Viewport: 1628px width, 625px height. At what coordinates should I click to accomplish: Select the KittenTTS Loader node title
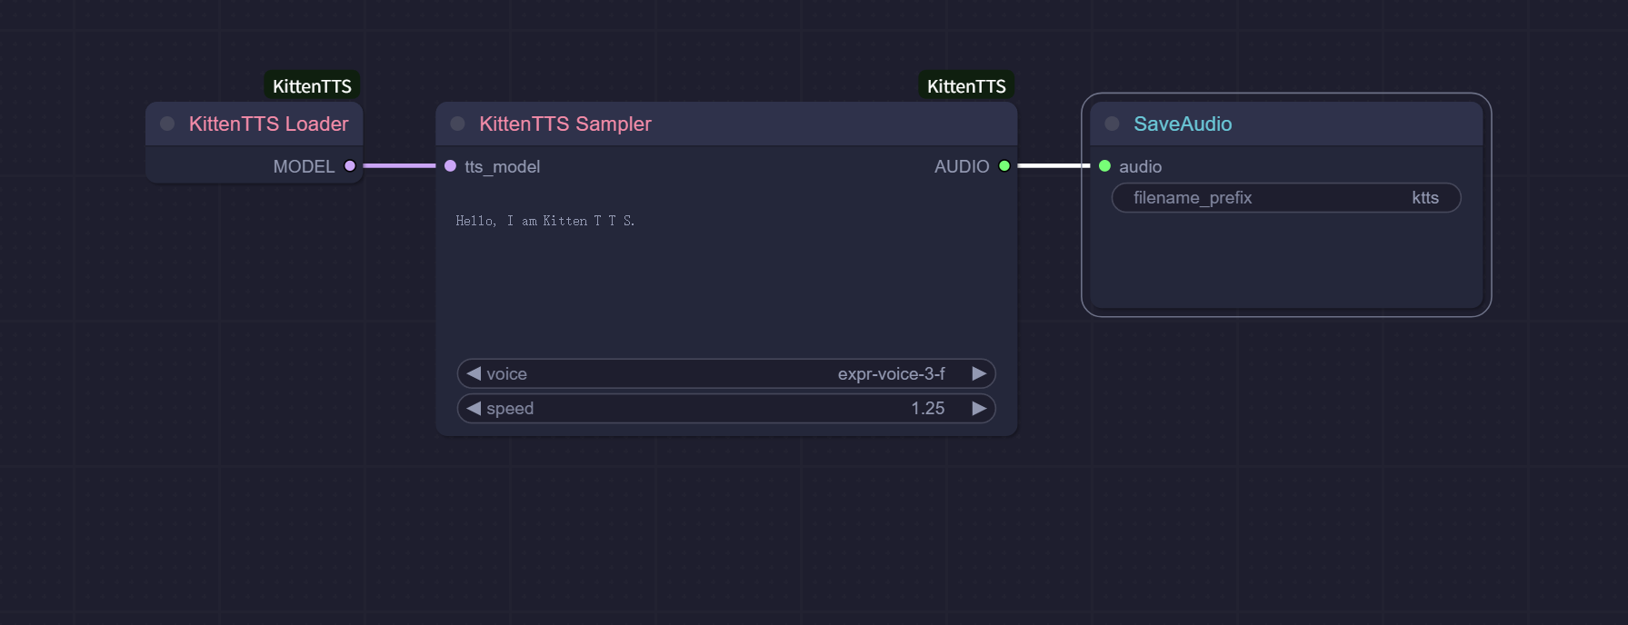tap(268, 124)
